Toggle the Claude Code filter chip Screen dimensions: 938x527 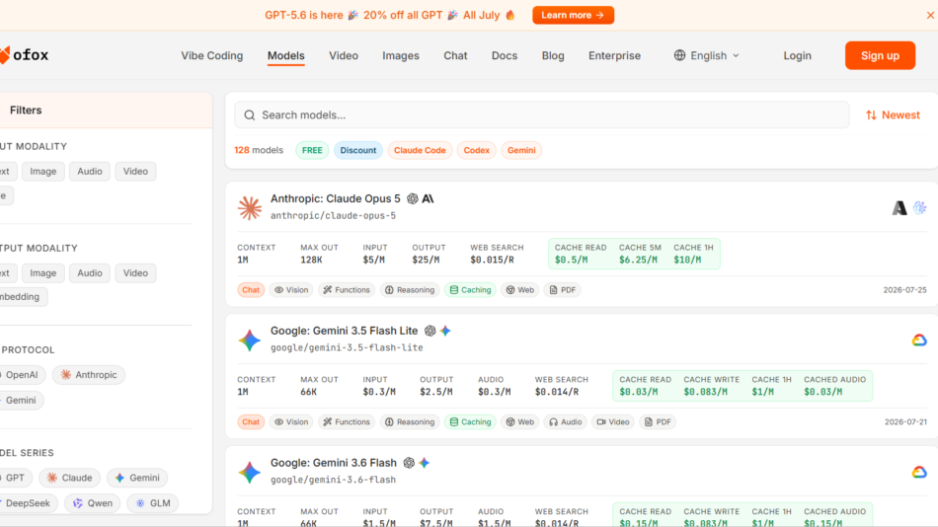click(420, 150)
